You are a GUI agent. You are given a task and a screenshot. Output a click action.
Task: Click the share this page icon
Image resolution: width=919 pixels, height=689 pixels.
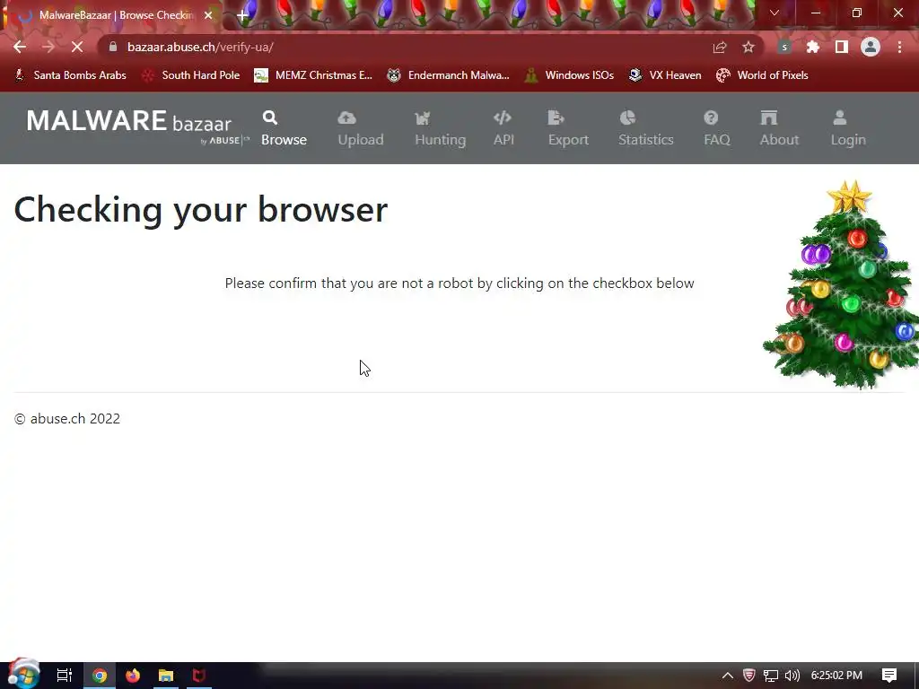click(720, 48)
